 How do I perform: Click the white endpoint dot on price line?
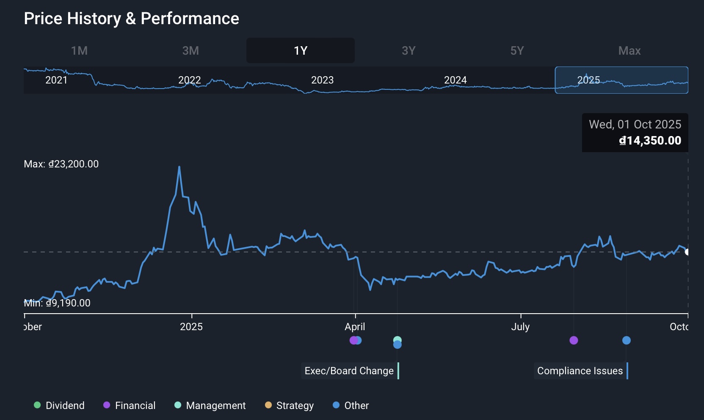coord(687,252)
